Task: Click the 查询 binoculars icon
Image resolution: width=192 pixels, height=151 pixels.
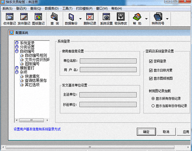Action: coord(54,17)
